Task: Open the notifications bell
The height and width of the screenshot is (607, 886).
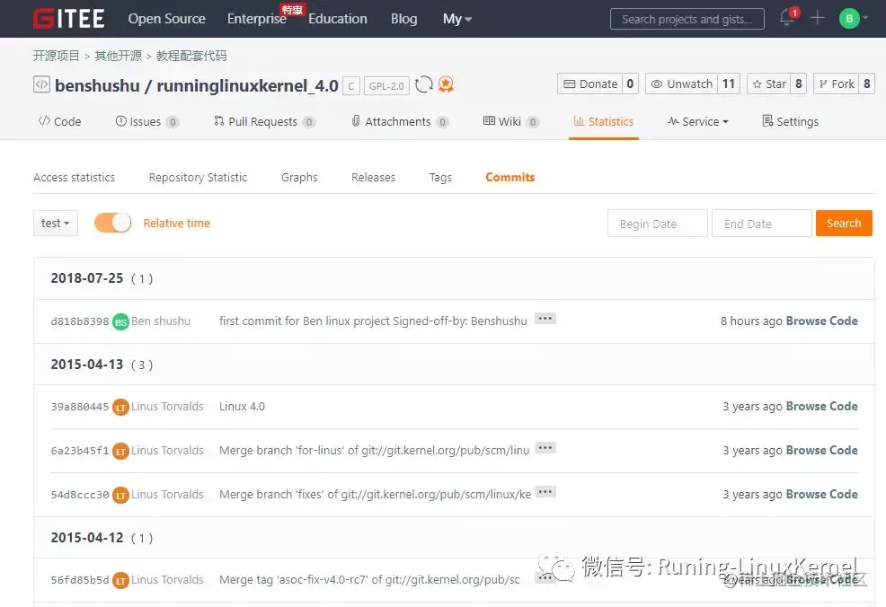Action: click(x=787, y=18)
